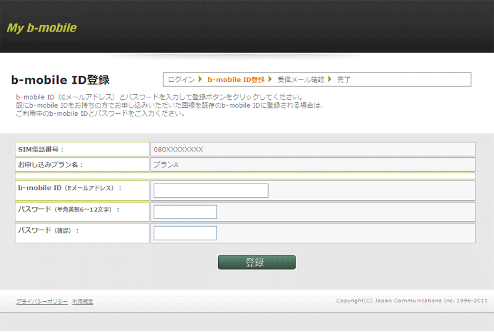Screen dimensions: 494x332
Task: Click the パスワード（確認）label cell
Action: click(82, 233)
